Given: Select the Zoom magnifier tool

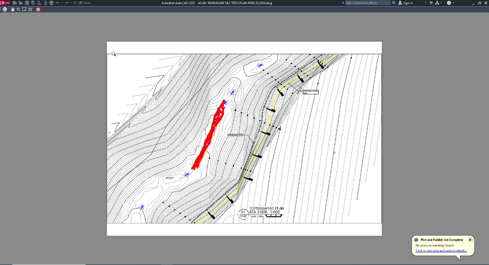Looking at the screenshot, I should [18, 9].
